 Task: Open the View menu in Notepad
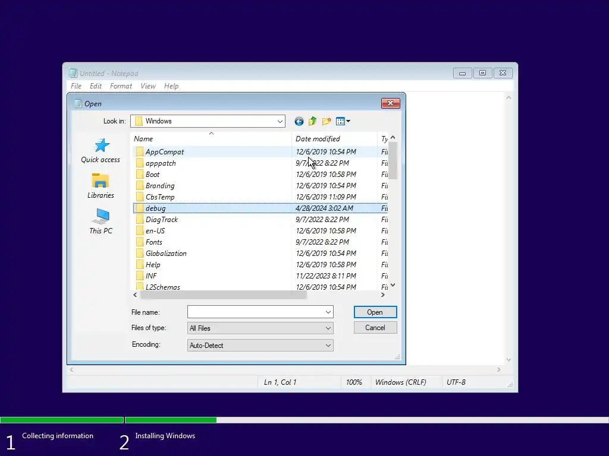tap(148, 86)
